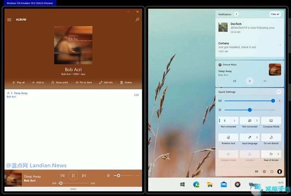
Task: Click the clock showing 10:15 on taskbar
Action: (281, 183)
